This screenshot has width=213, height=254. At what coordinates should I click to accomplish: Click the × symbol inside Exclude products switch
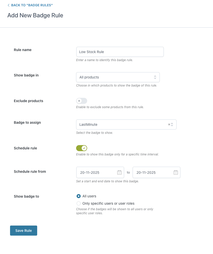click(80, 101)
